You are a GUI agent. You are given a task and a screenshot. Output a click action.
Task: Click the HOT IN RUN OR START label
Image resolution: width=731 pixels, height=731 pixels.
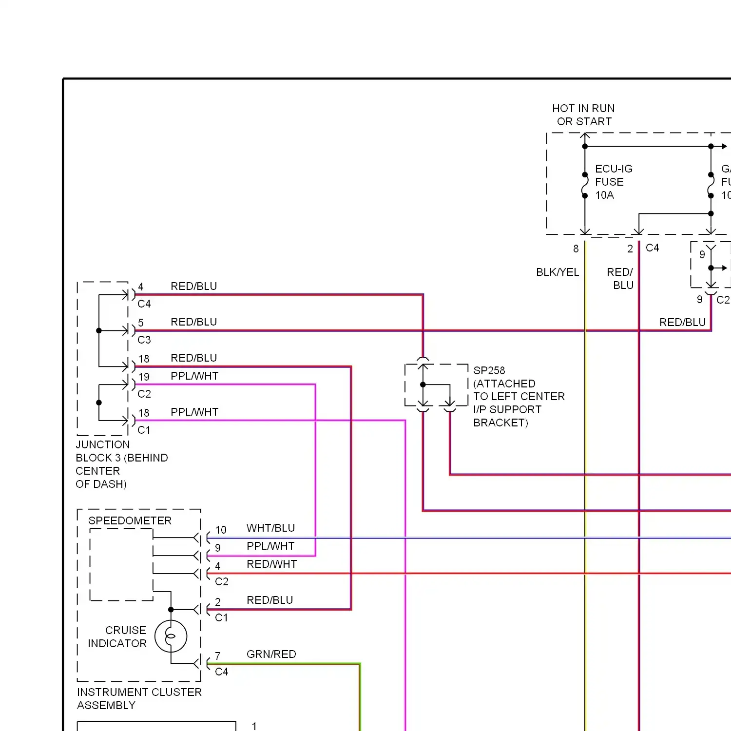pos(583,115)
